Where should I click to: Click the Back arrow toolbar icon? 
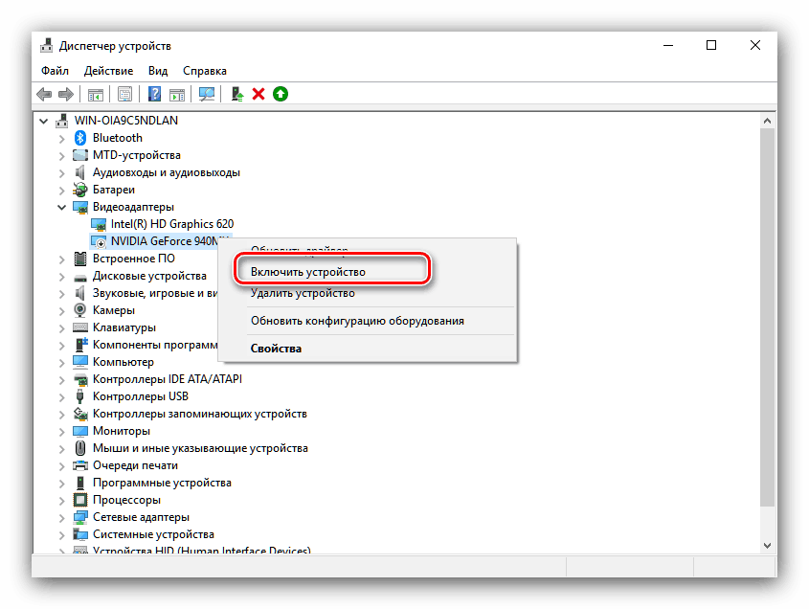(44, 94)
